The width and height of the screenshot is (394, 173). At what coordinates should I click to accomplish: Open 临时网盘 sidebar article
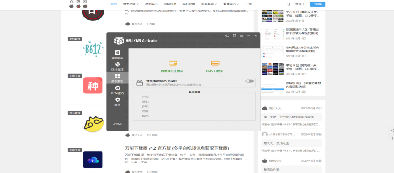click(x=303, y=49)
